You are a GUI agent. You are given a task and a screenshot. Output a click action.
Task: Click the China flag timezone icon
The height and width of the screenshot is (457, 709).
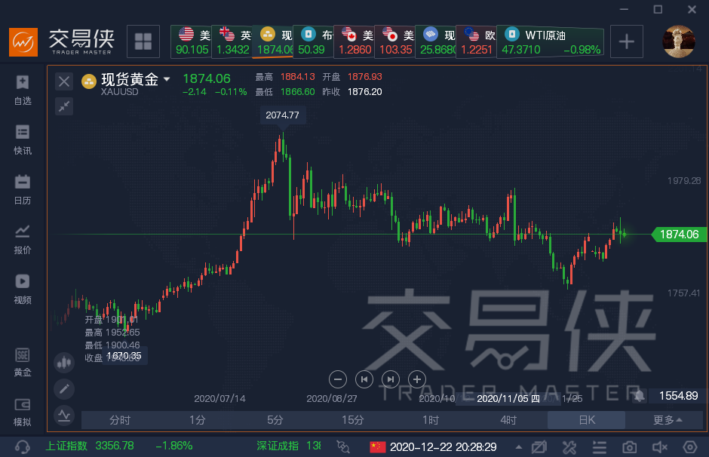tap(378, 447)
